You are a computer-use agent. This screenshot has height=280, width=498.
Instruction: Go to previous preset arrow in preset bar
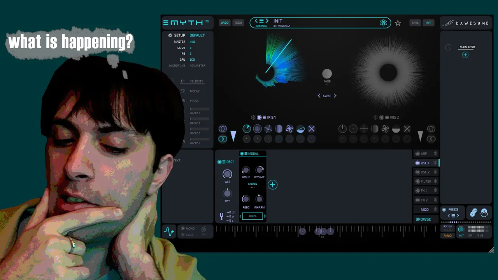coord(256,21)
